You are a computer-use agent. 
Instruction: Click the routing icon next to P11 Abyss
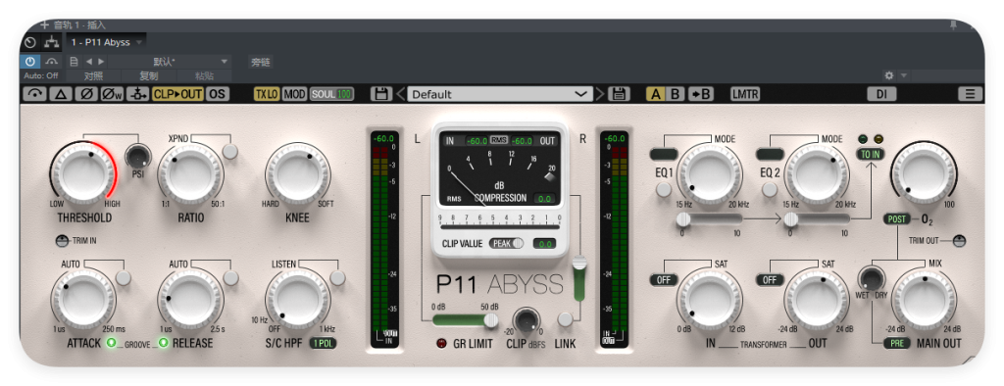[x=52, y=42]
